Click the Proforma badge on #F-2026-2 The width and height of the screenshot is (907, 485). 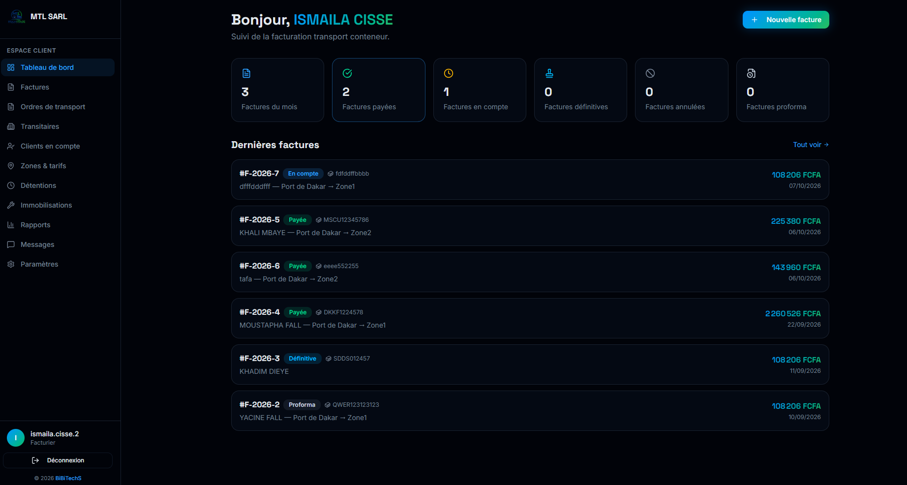pos(302,405)
